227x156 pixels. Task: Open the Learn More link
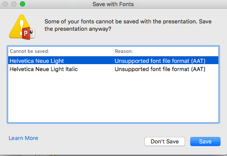[x=23, y=138]
